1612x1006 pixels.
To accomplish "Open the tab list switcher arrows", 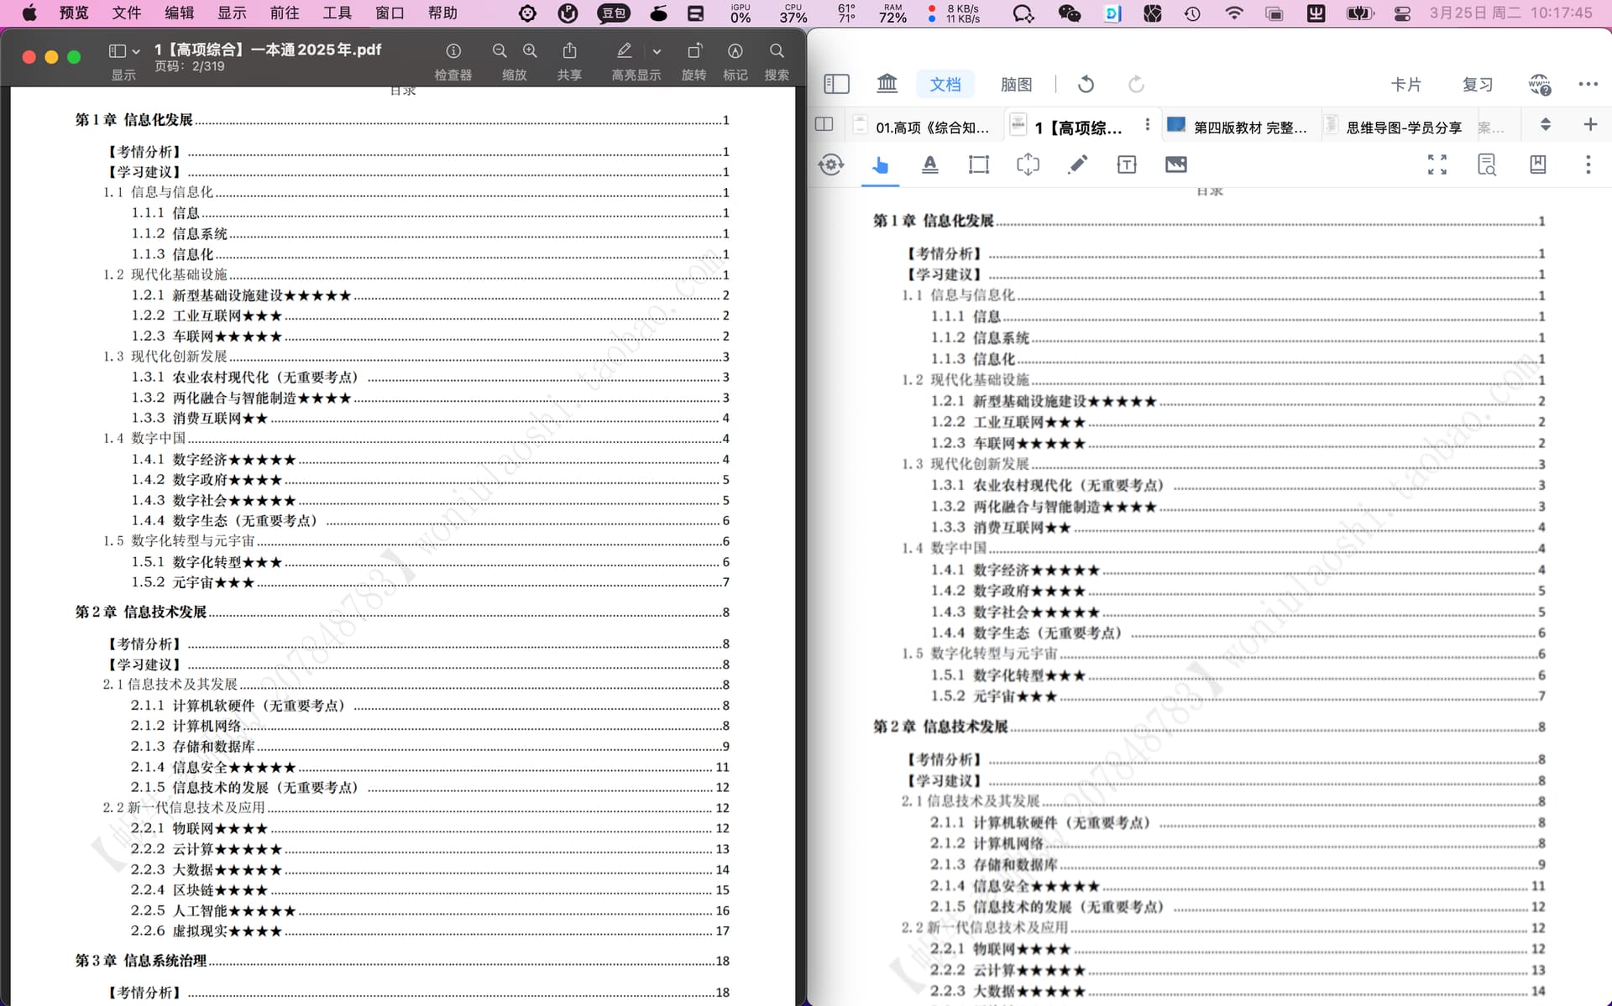I will click(x=1545, y=123).
